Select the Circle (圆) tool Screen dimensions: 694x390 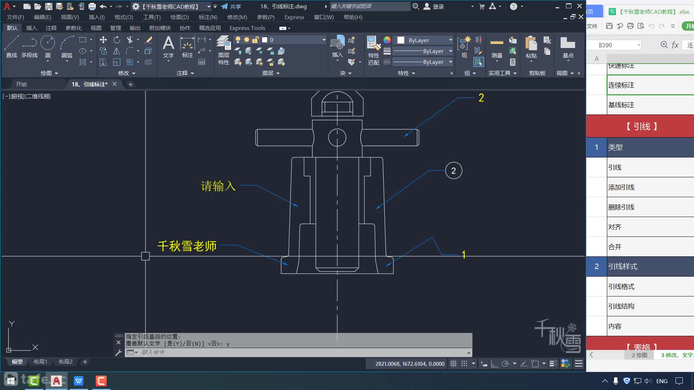tap(48, 46)
